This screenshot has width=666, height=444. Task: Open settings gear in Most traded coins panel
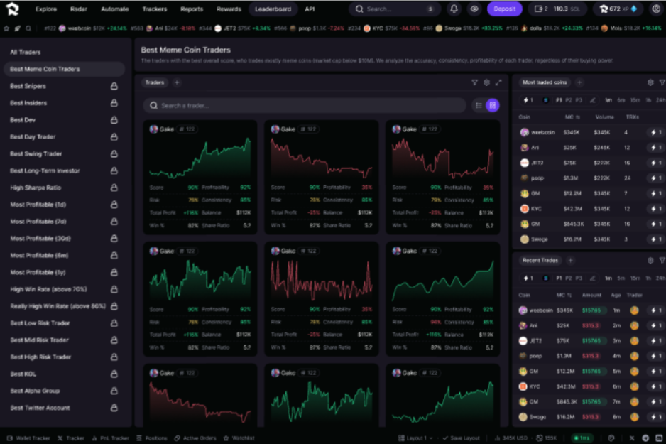(x=650, y=82)
